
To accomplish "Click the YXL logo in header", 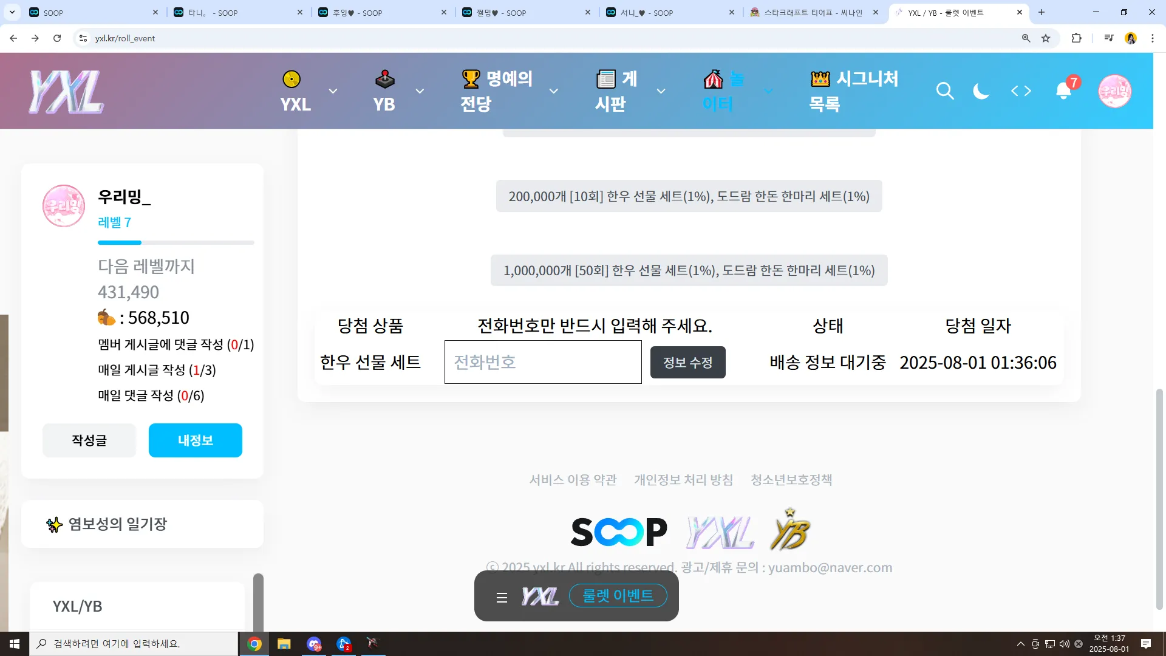I will [67, 91].
